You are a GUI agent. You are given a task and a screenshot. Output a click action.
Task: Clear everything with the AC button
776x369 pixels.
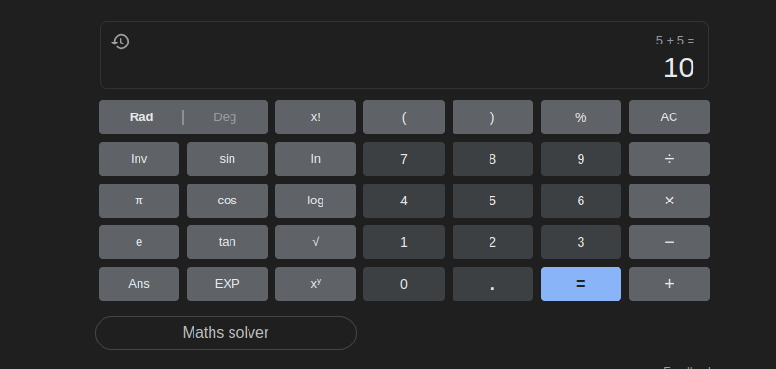point(669,117)
